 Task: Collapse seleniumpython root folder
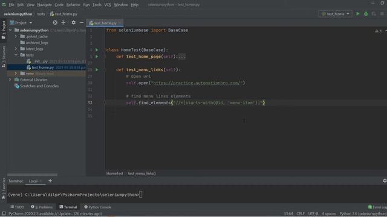point(10,30)
